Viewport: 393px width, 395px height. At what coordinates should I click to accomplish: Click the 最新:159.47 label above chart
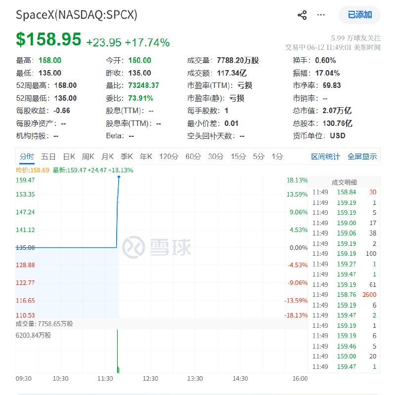coord(93,170)
